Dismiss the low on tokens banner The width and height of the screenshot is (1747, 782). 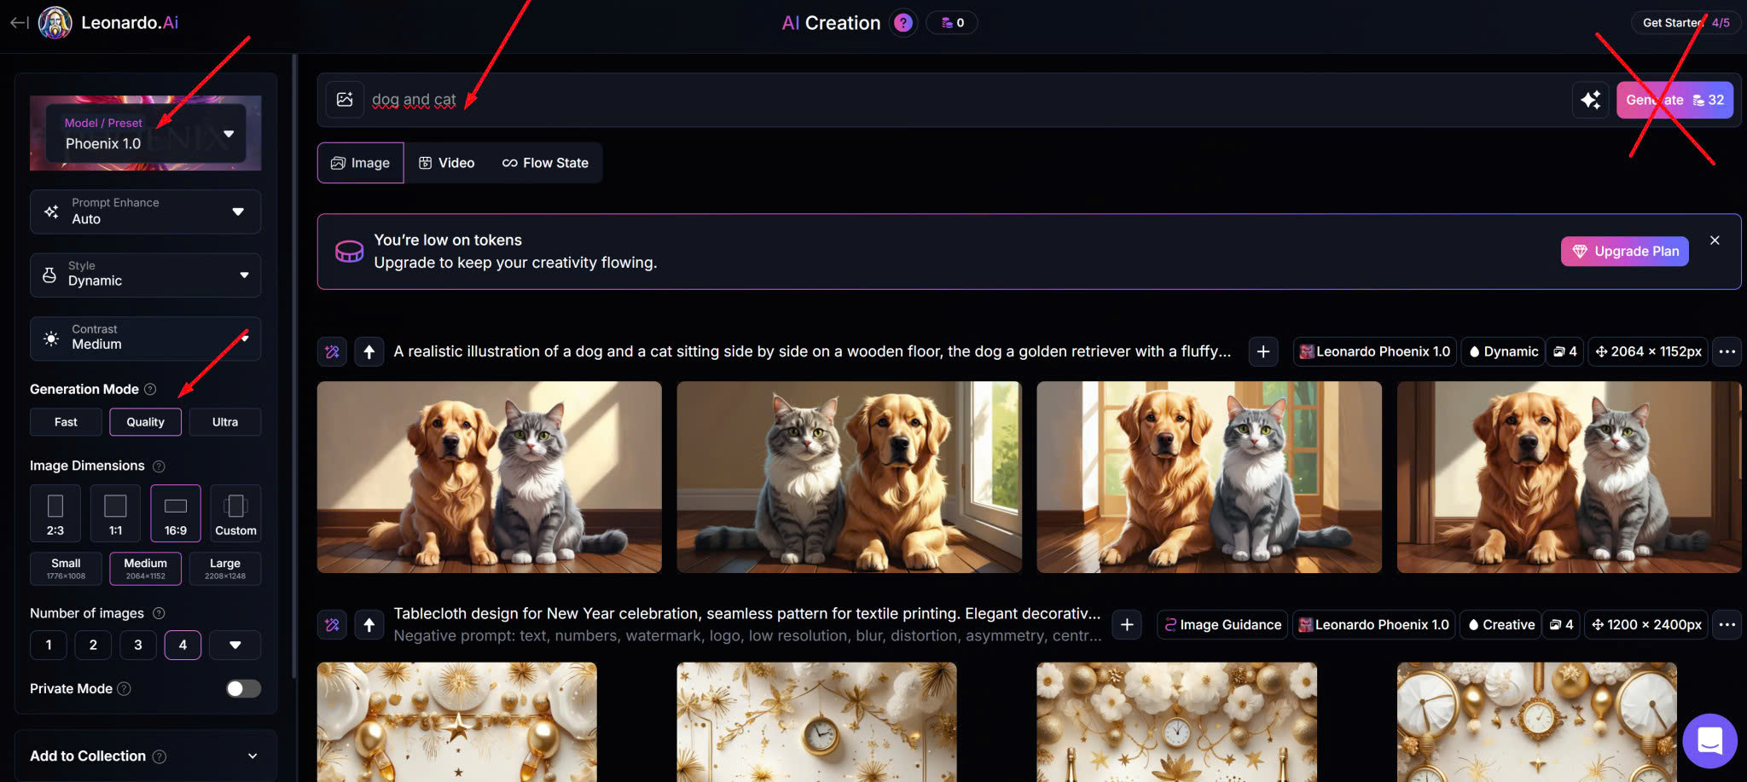tap(1715, 240)
